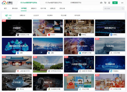Open the 3D模型版权平台 tab
Screen dimensions: 127x92
[x=76, y=3]
